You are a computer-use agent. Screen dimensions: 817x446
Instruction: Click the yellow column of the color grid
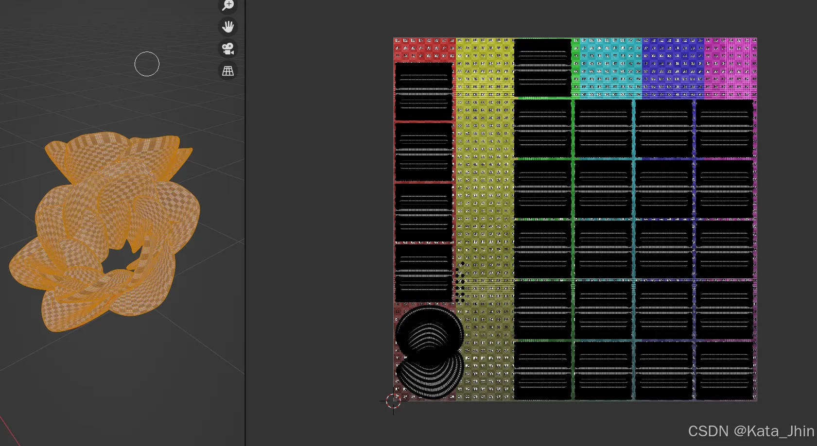coord(485,194)
